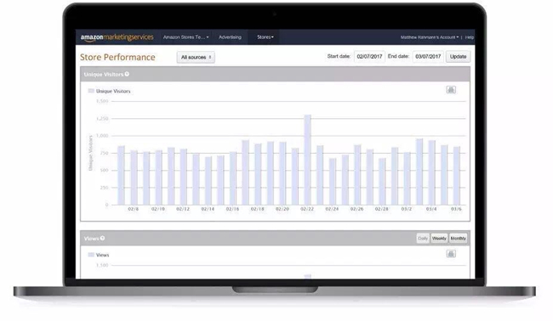The height and width of the screenshot is (321, 553).
Task: Go to the Advertising menu item
Action: coord(230,37)
